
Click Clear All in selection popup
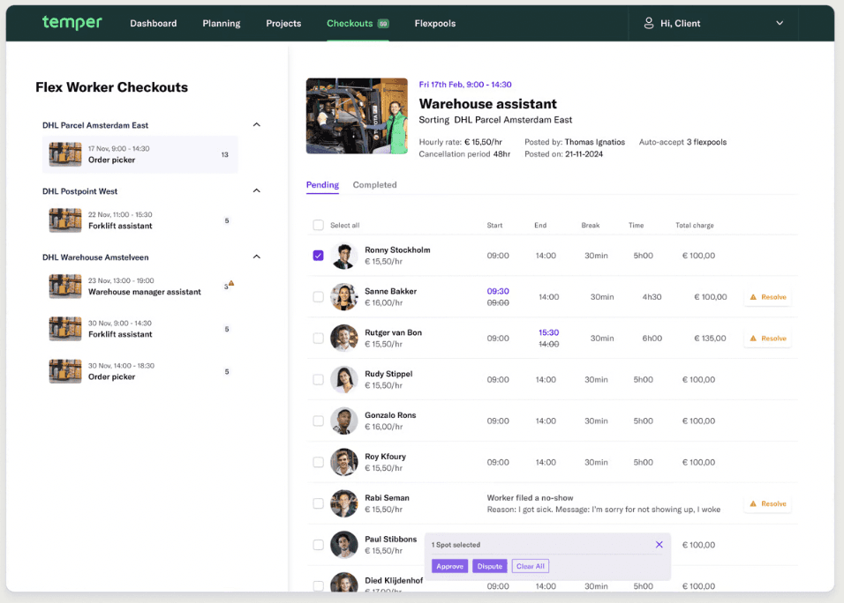tap(531, 567)
